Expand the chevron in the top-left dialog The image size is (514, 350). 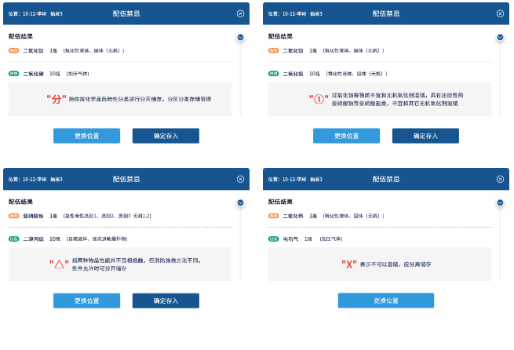(x=240, y=37)
